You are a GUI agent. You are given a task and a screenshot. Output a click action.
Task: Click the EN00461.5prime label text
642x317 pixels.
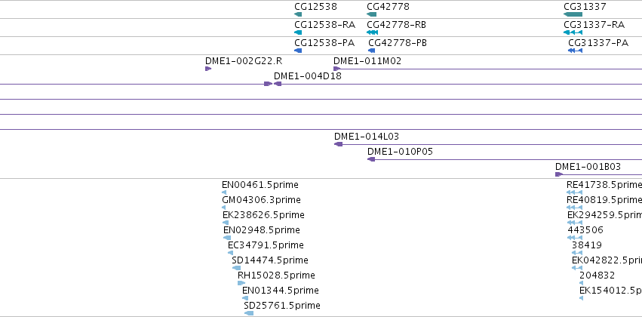tap(260, 184)
